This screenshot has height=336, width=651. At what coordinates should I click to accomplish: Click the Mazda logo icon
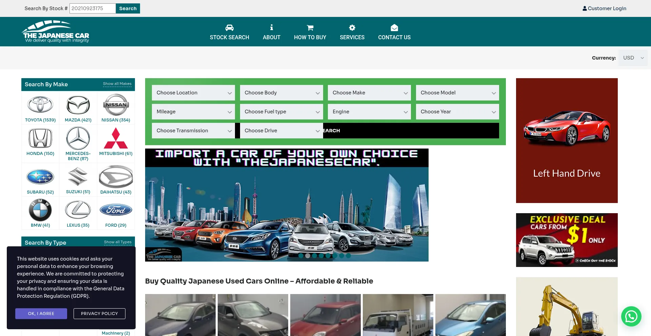(x=78, y=105)
